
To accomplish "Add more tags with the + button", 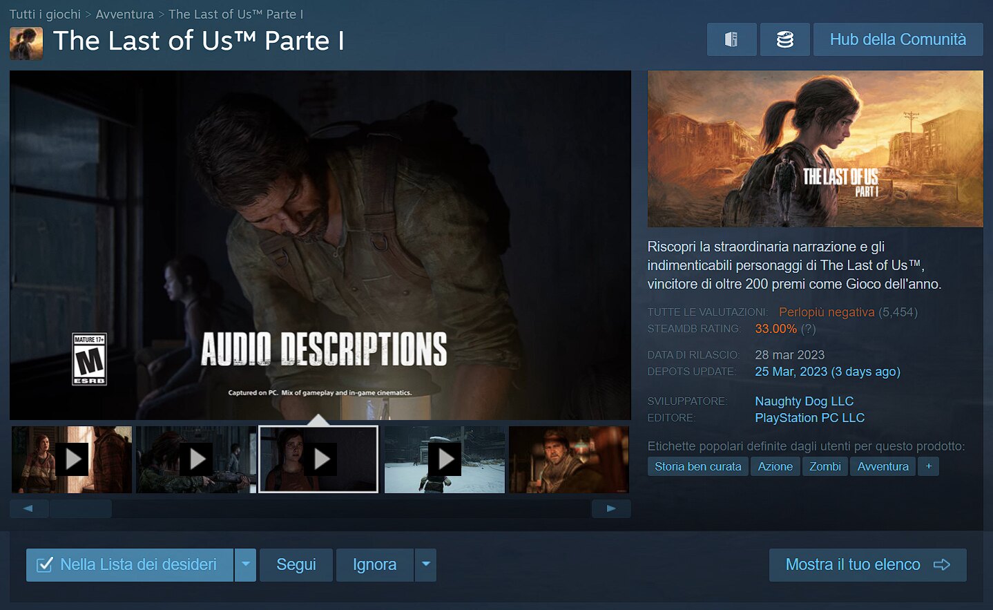I will tap(929, 466).
